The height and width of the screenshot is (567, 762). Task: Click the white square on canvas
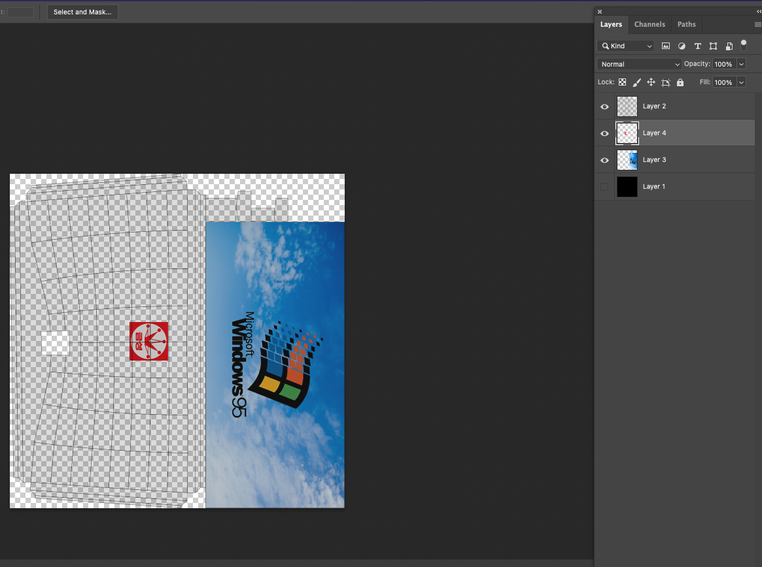coord(56,343)
